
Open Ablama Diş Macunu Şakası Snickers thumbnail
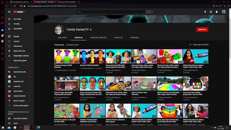point(196,56)
